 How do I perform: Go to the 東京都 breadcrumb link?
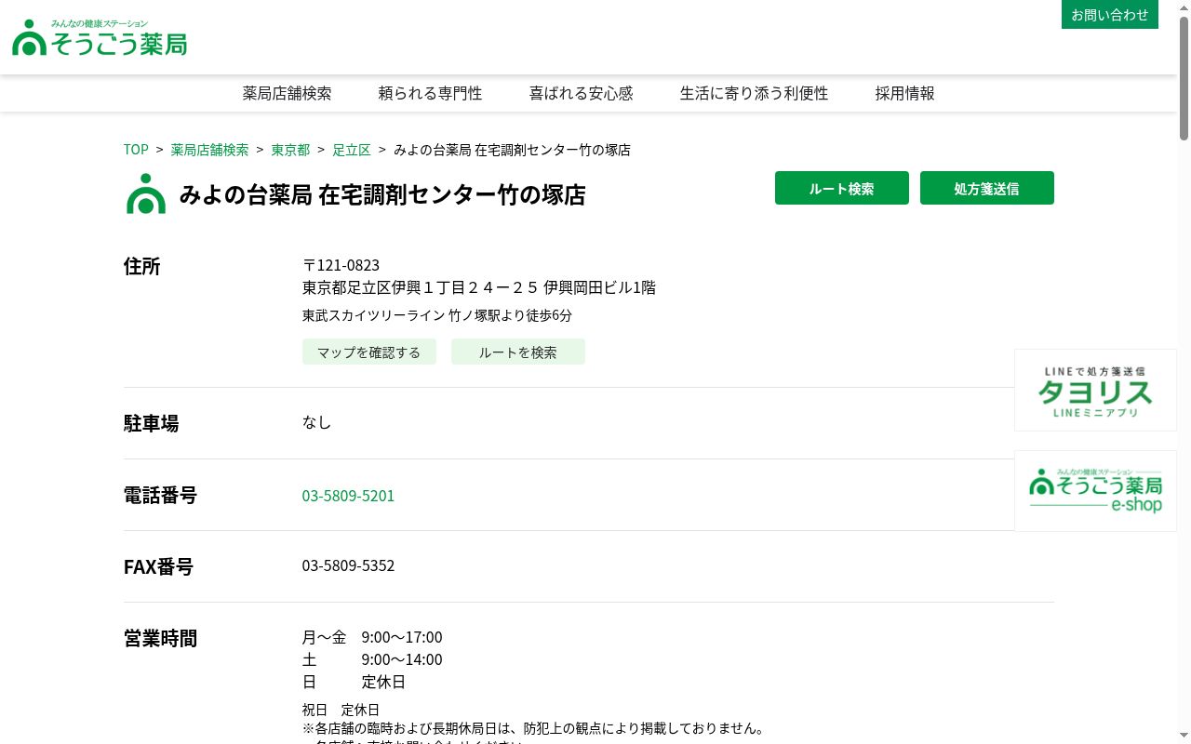point(291,150)
